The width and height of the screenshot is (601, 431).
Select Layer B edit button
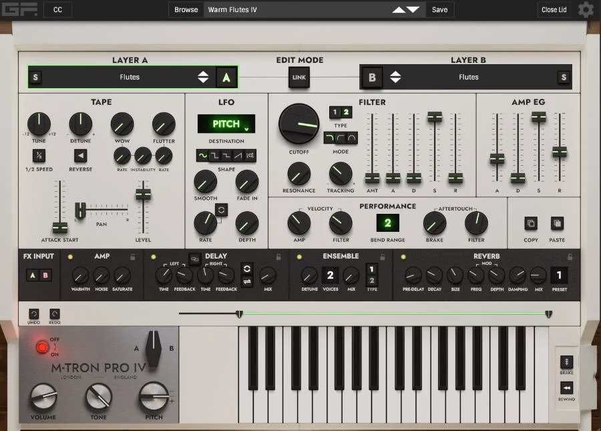pos(372,78)
